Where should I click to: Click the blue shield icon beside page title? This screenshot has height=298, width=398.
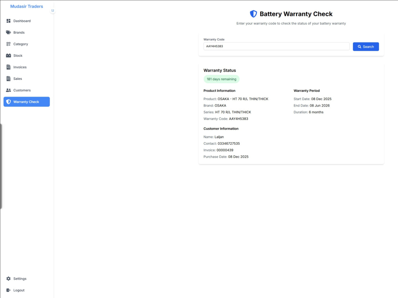(253, 14)
